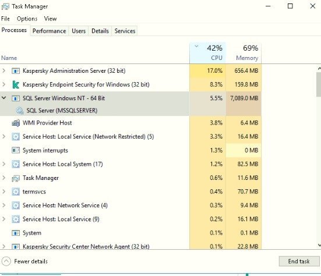Click the Name column header
The height and width of the screenshot is (276, 321).
click(9, 58)
